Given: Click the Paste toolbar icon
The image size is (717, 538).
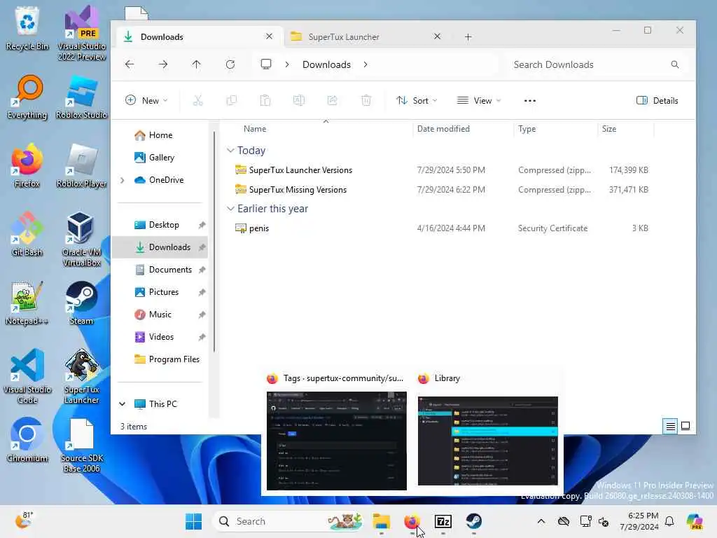Looking at the screenshot, I should point(265,101).
